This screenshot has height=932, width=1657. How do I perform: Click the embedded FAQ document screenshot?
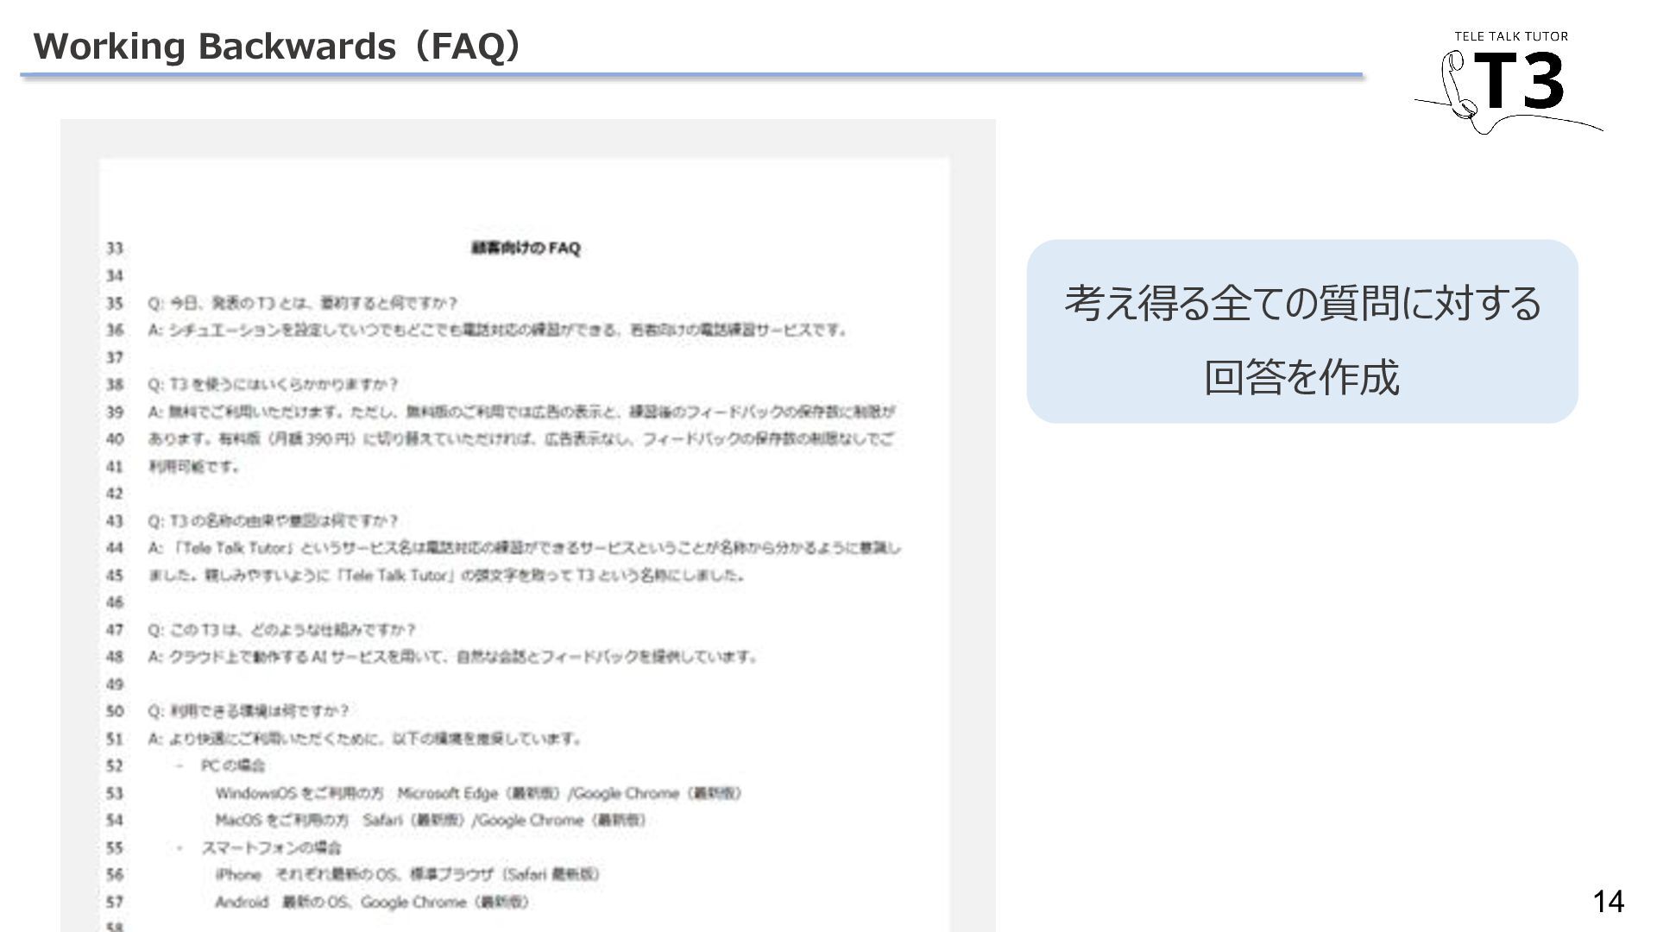(527, 526)
